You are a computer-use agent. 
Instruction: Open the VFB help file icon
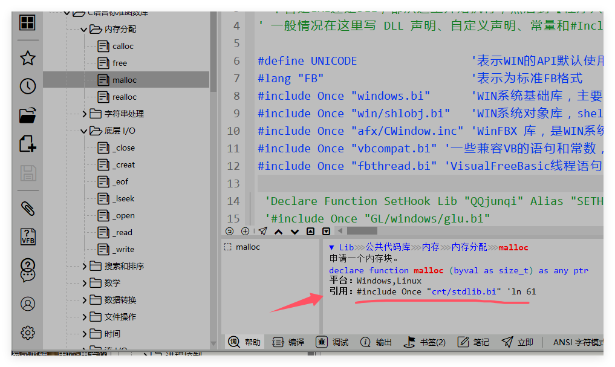pos(28,237)
